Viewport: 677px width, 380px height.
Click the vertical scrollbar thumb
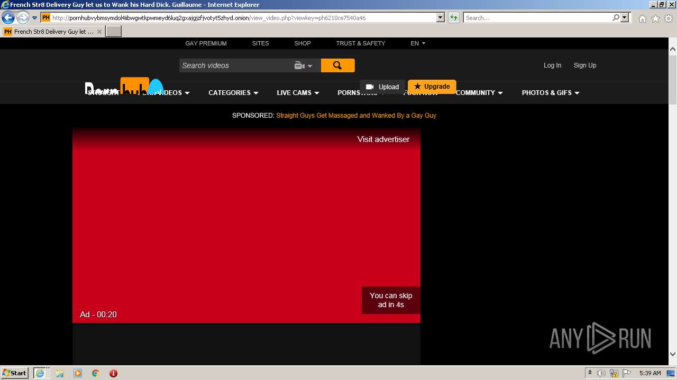[673, 79]
